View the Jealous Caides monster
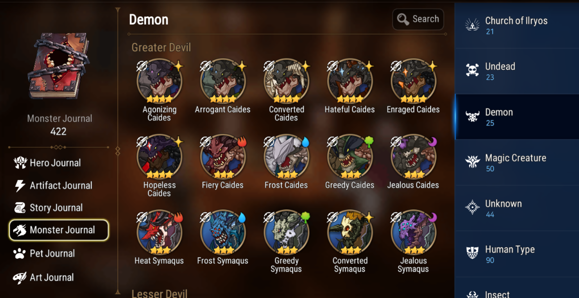The height and width of the screenshot is (298, 579). (x=413, y=157)
